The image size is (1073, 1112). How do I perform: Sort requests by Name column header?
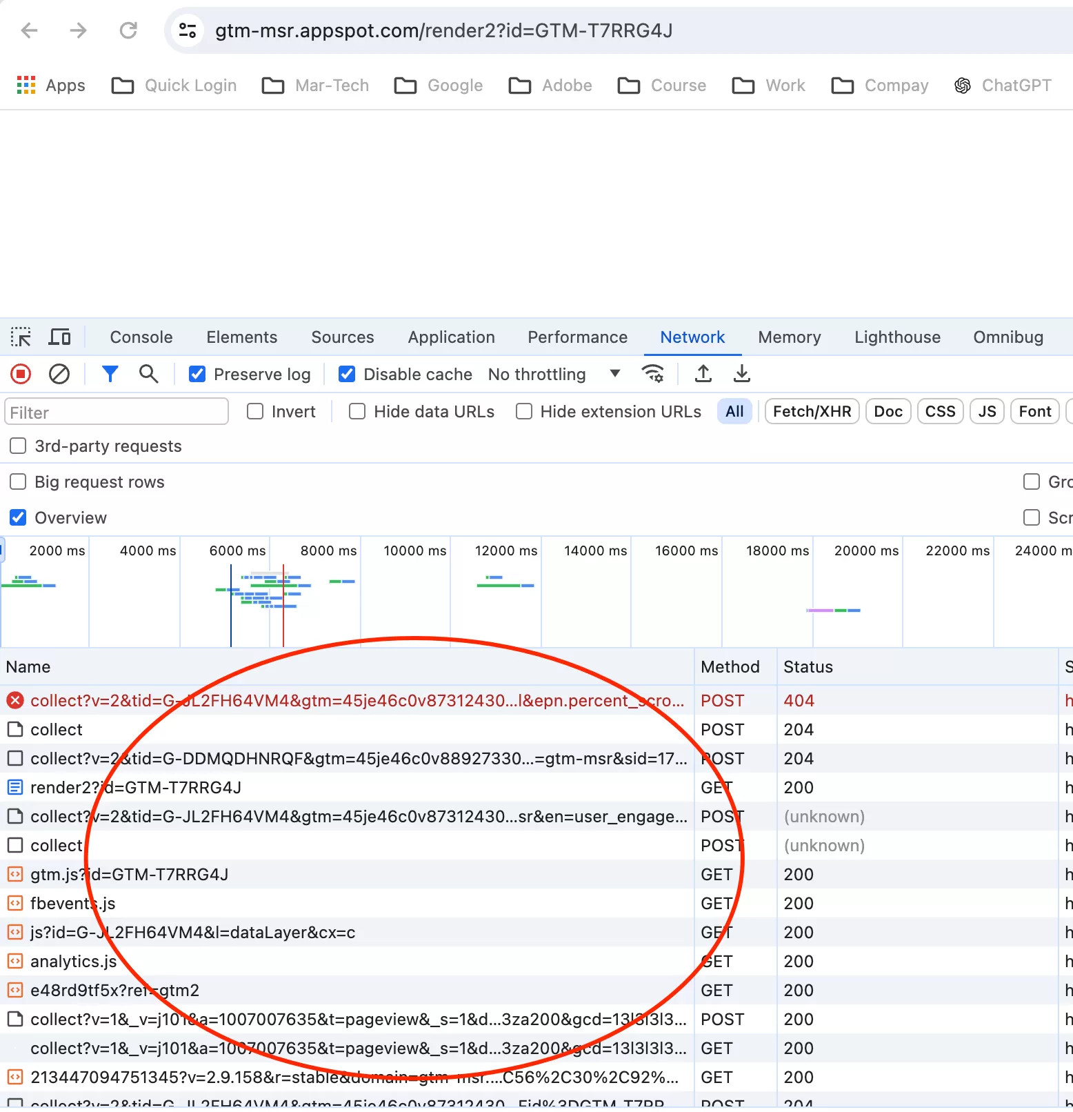coord(348,667)
